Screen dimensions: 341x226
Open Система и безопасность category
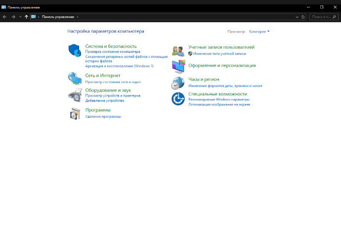click(x=111, y=46)
